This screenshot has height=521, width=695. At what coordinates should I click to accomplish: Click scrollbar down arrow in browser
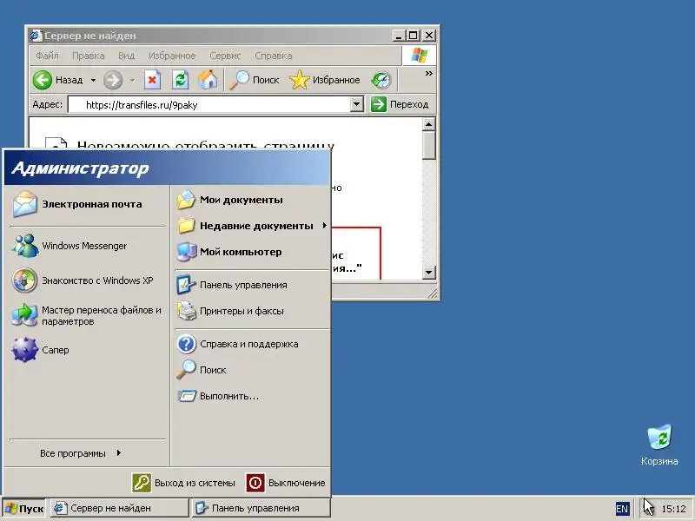pyautogui.click(x=428, y=273)
